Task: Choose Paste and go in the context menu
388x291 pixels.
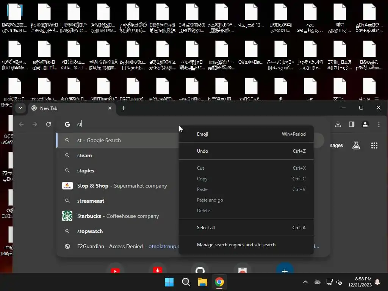Action: point(246,200)
